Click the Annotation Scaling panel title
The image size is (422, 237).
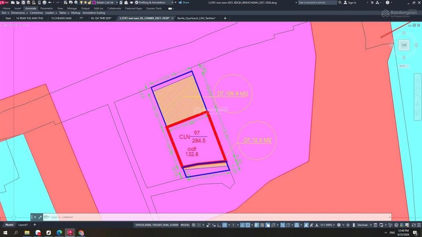(94, 13)
